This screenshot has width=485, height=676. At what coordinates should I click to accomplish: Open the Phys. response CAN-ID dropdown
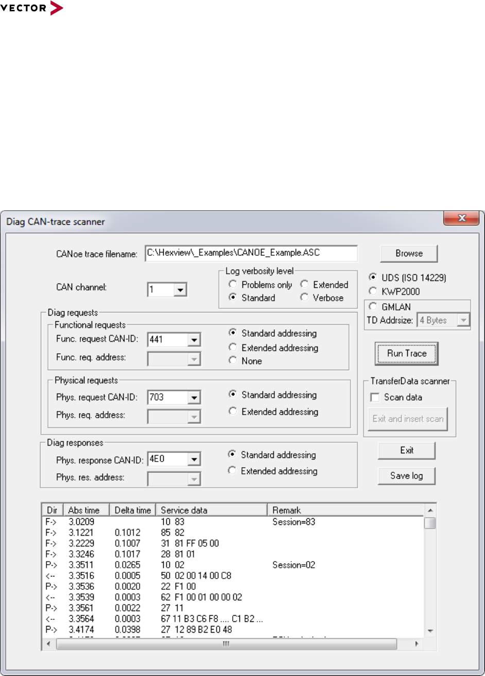click(194, 459)
